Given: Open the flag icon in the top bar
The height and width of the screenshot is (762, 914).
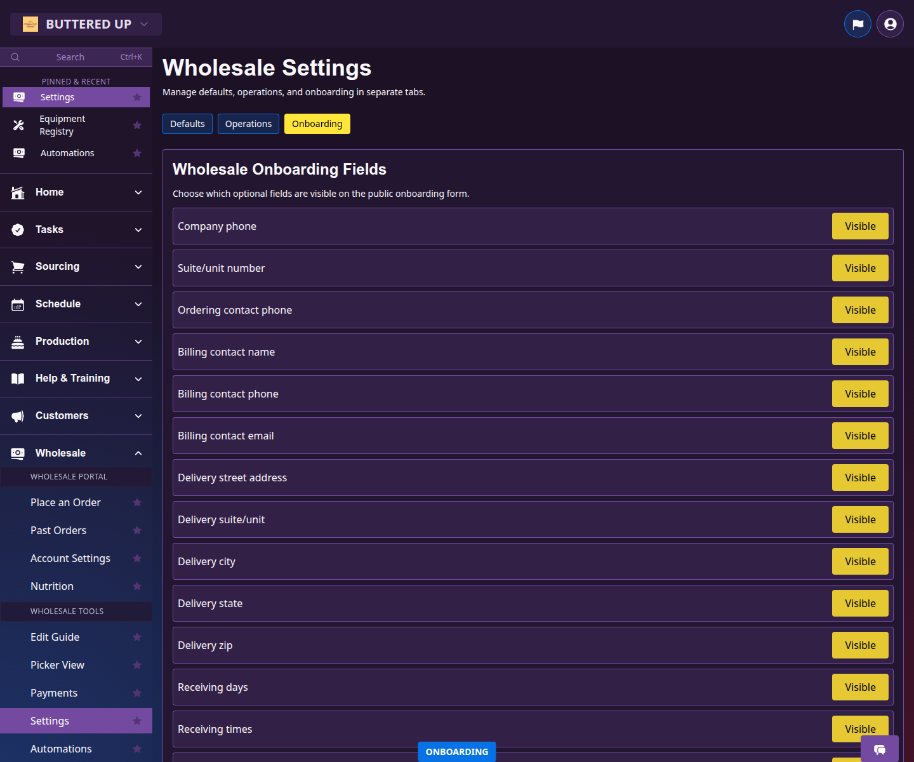Looking at the screenshot, I should point(858,23).
